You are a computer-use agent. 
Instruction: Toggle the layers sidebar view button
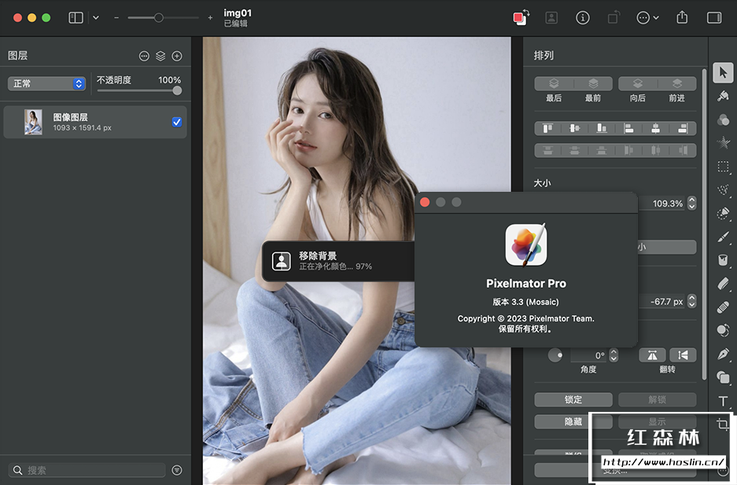[x=76, y=17]
